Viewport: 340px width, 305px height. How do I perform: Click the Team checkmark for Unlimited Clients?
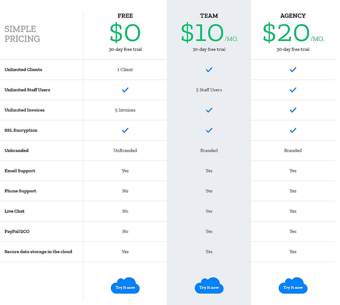tap(209, 70)
